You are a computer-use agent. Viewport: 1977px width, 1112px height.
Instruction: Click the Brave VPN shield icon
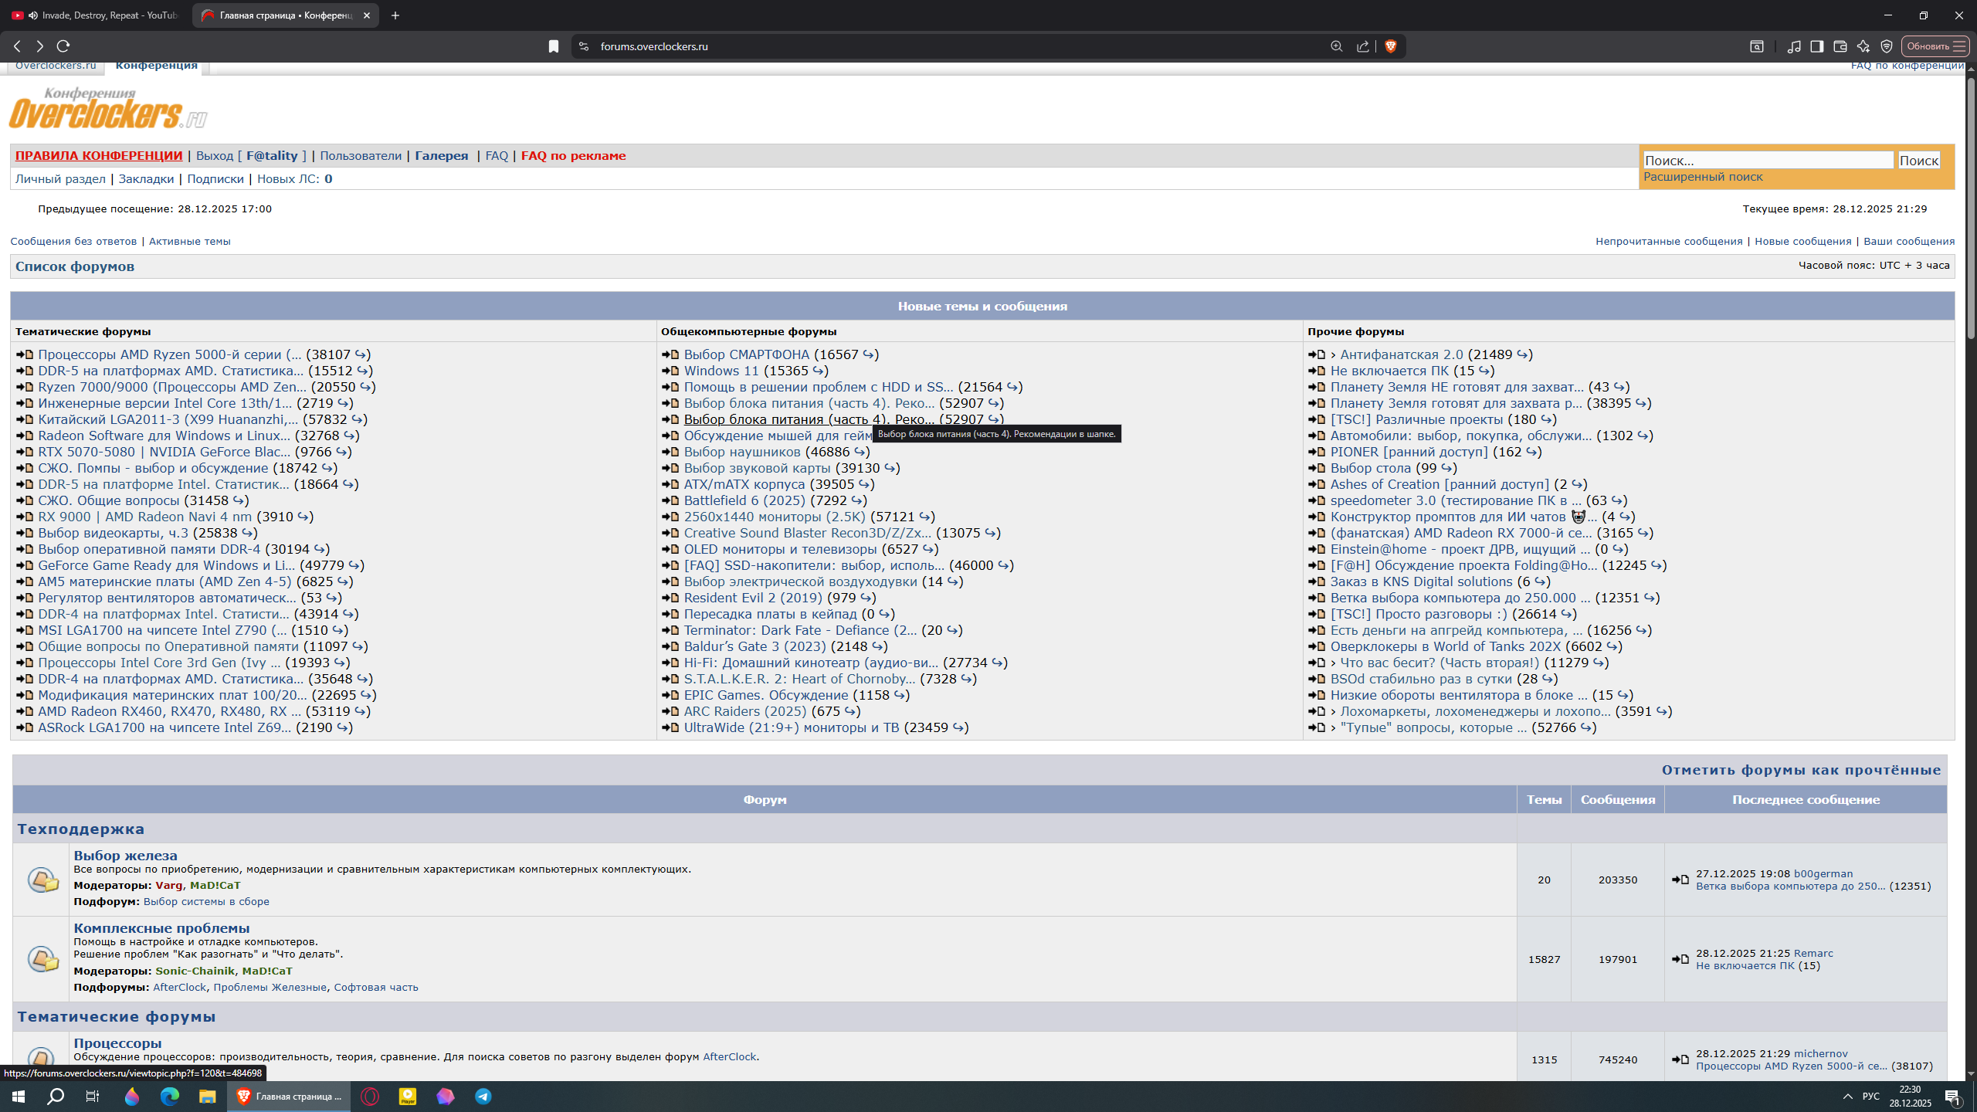1887,46
